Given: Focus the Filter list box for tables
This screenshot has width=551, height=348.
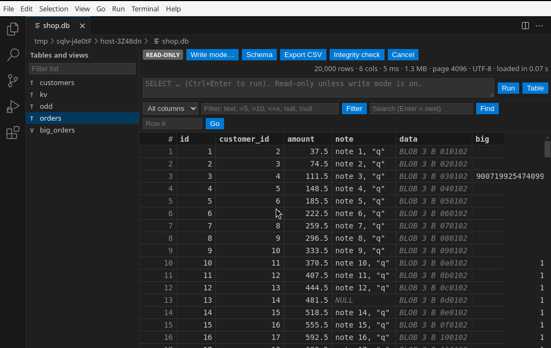Looking at the screenshot, I should tap(82, 69).
